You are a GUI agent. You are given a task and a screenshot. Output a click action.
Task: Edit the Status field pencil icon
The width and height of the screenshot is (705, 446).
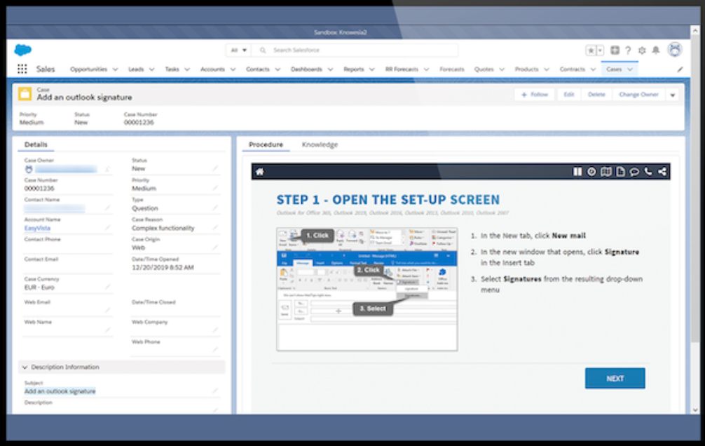[215, 168]
